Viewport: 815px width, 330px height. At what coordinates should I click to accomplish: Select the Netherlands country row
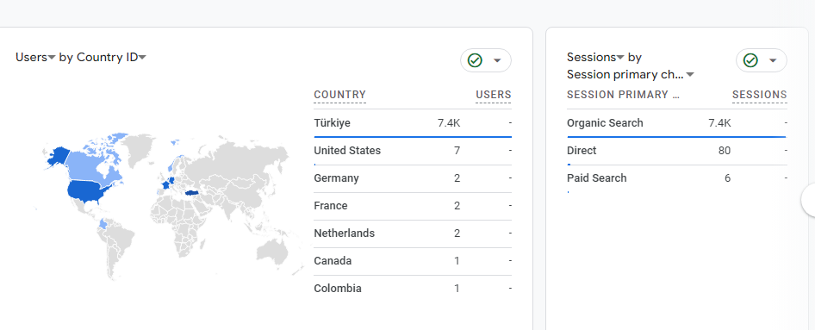point(413,233)
